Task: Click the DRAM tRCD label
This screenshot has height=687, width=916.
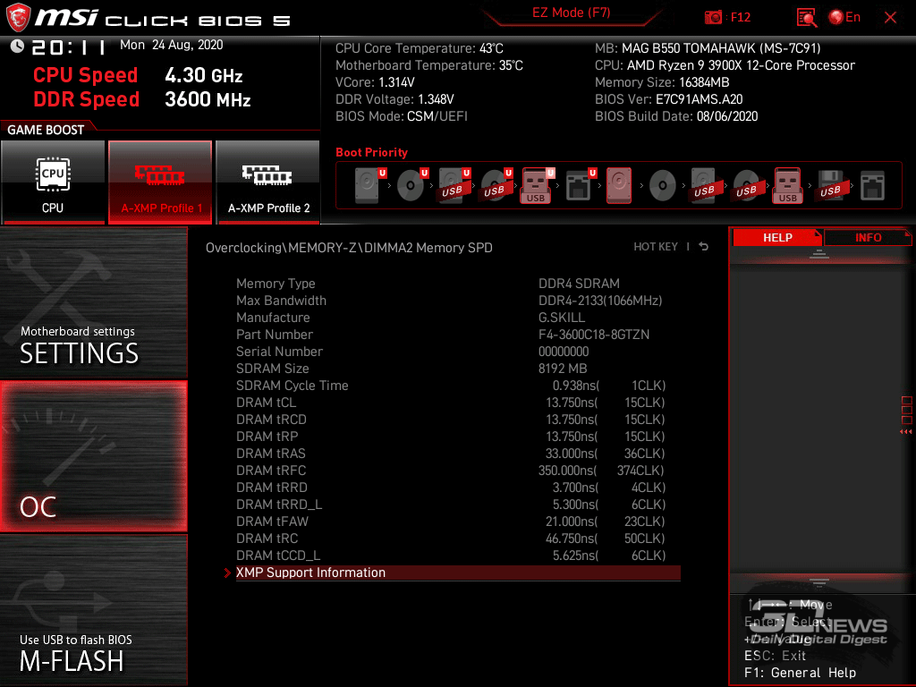Action: [271, 420]
